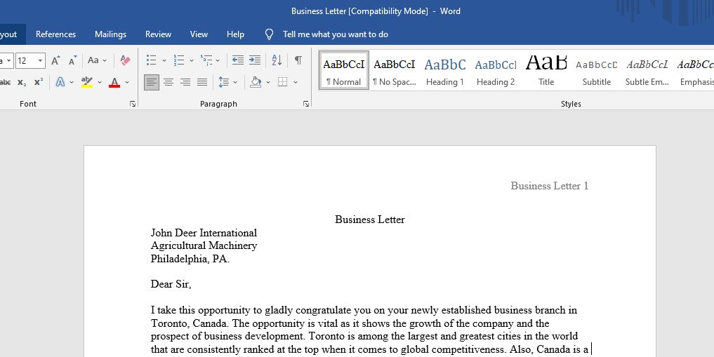714x357 pixels.
Task: Apply bullet list formatting
Action: tap(151, 60)
